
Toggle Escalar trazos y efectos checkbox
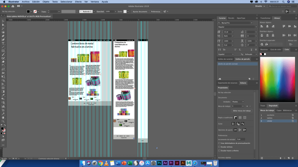coord(219,150)
